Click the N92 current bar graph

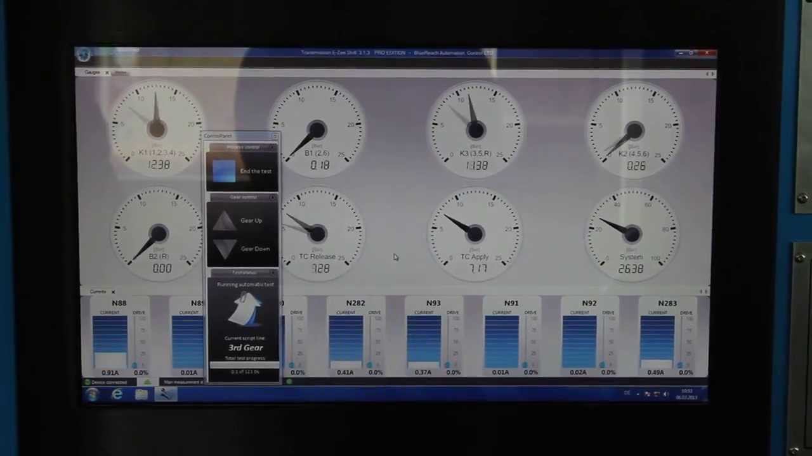tap(579, 342)
